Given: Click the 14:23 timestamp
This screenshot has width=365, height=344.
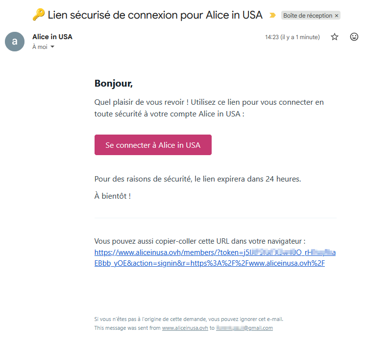Looking at the screenshot, I should coord(292,37).
